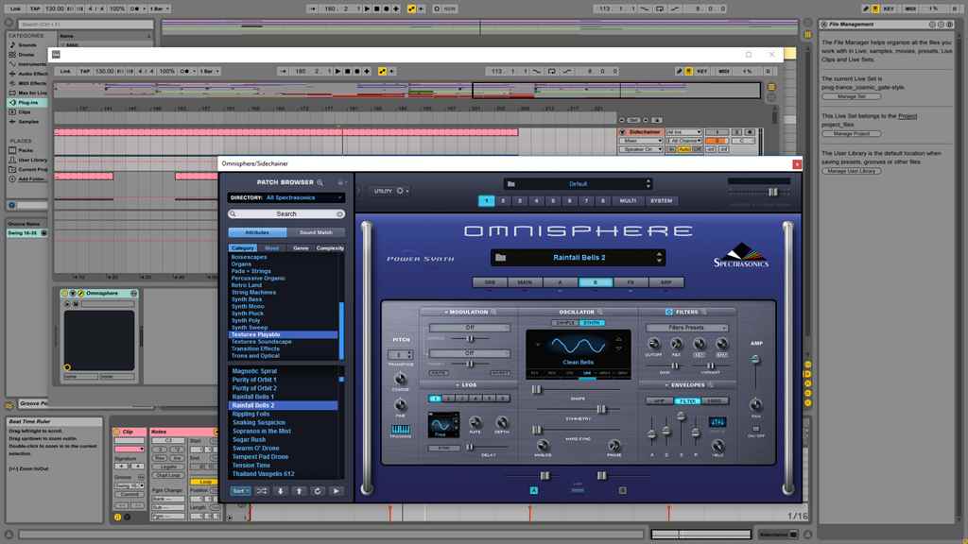Open the Directory All Spectrasonics dropdown
Image resolution: width=968 pixels, height=544 pixels.
(286, 198)
